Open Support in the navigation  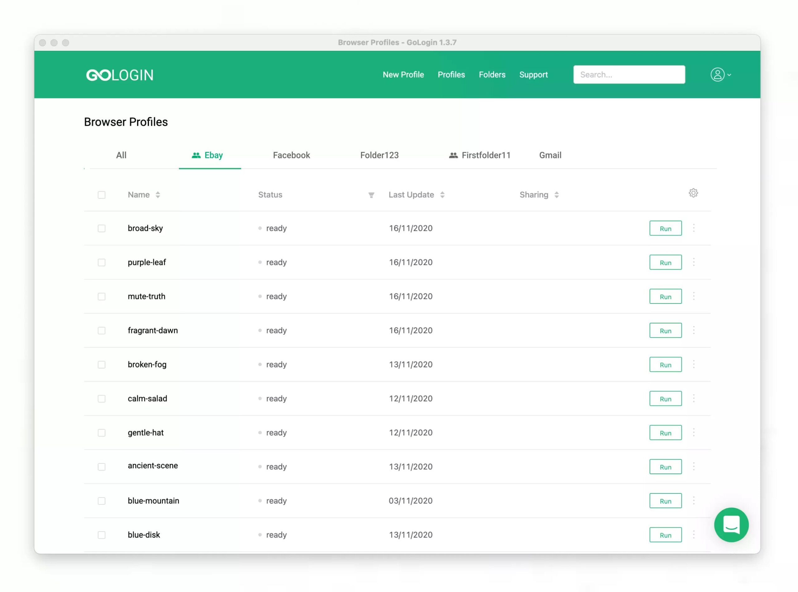(x=533, y=75)
